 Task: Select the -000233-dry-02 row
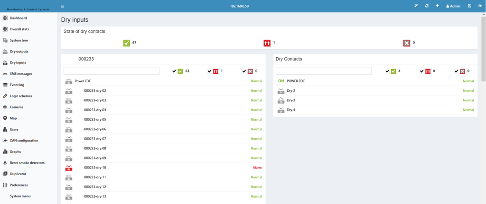163,91
